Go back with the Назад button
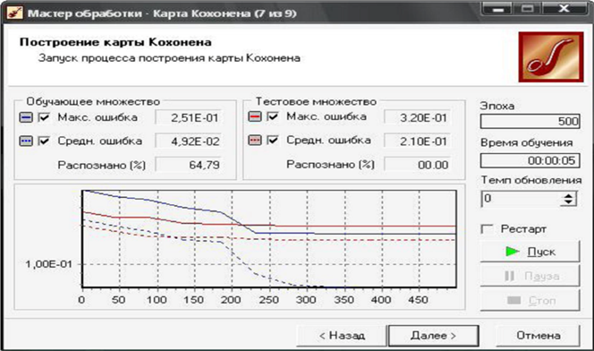The image size is (594, 351). (x=342, y=336)
